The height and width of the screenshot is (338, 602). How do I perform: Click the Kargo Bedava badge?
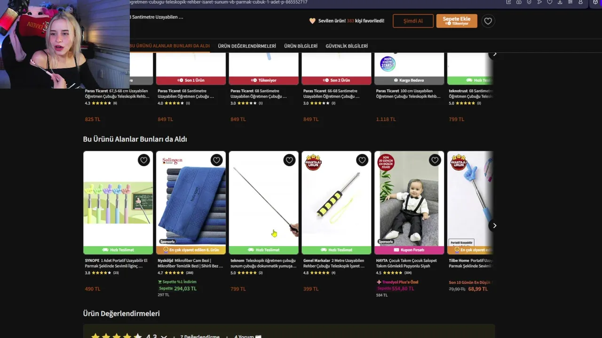click(409, 80)
